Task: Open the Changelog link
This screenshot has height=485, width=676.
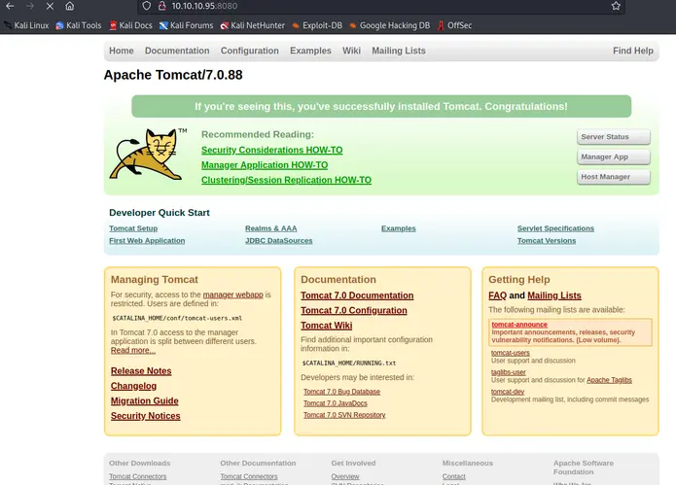Action: [x=133, y=386]
